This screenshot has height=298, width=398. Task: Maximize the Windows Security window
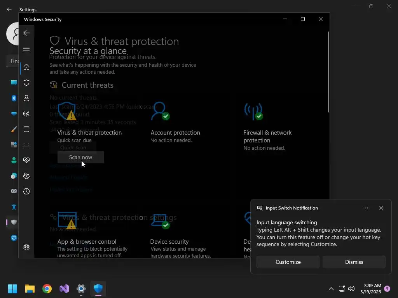(x=302, y=19)
